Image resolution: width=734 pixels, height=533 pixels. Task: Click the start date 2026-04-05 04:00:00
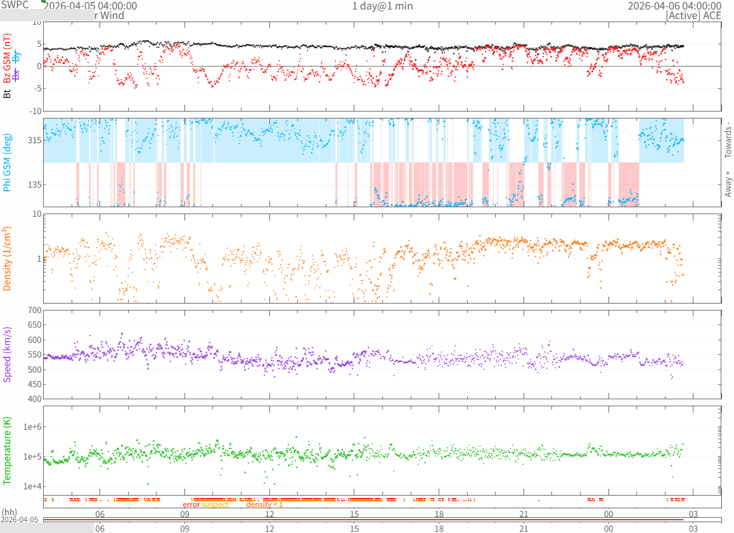pos(89,6)
